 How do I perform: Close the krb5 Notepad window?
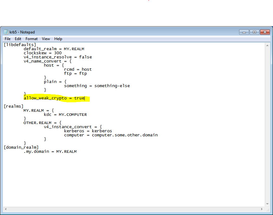(265, 32)
